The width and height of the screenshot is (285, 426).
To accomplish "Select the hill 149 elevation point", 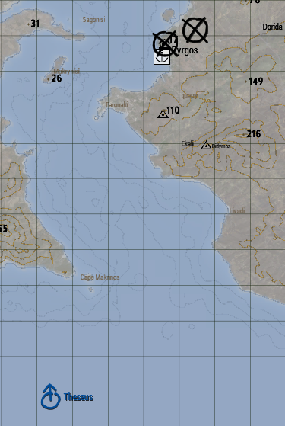I will tap(254, 82).
